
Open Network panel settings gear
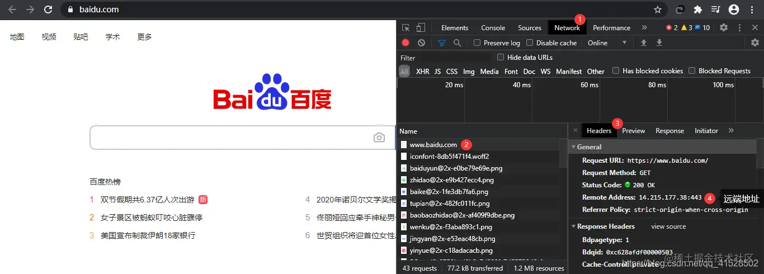click(755, 42)
